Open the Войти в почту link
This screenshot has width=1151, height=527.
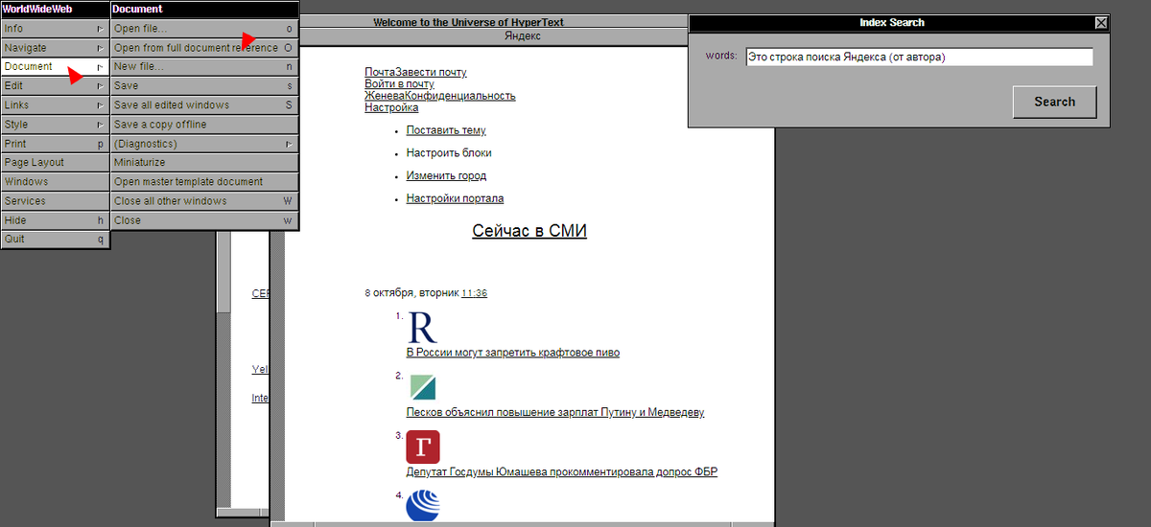pyautogui.click(x=399, y=84)
